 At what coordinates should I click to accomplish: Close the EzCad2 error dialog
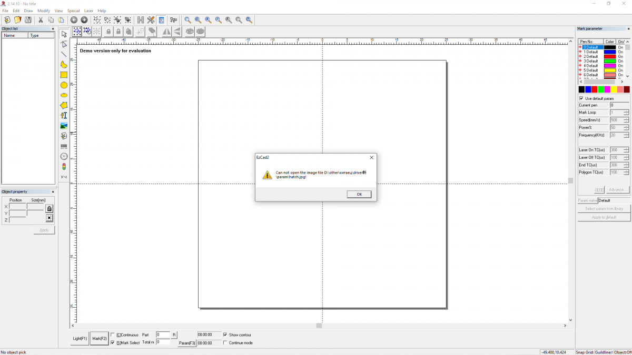pyautogui.click(x=371, y=157)
